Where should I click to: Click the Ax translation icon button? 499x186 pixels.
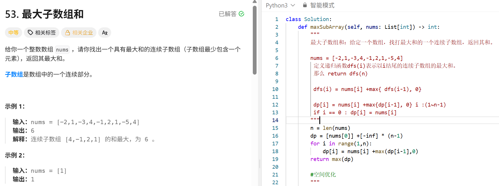[105, 33]
